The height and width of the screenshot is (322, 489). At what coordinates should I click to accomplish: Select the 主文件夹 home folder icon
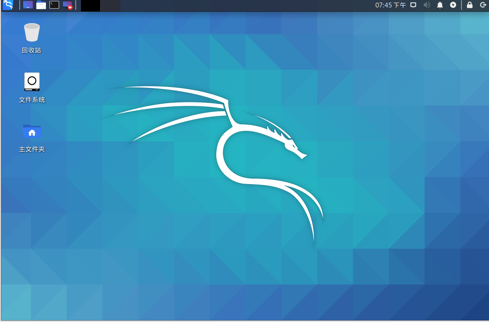click(x=32, y=131)
